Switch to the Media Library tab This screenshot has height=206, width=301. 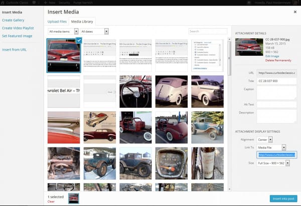pyautogui.click(x=82, y=22)
